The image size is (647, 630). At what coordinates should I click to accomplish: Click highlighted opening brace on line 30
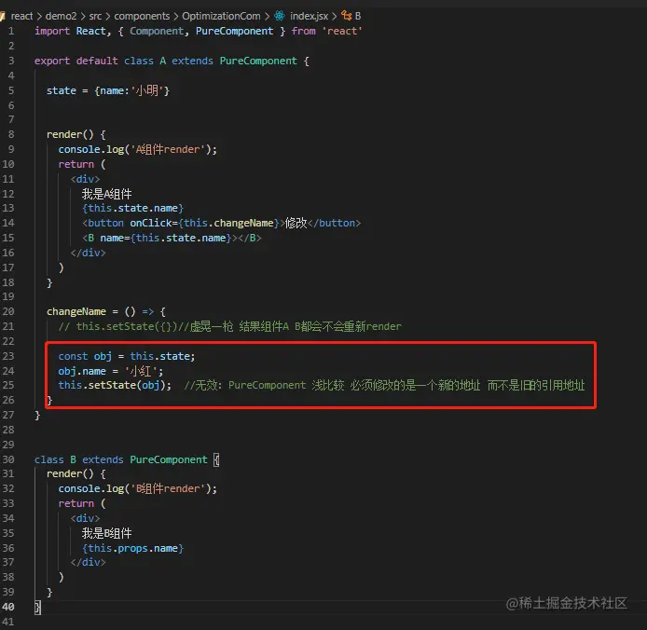coord(216,459)
